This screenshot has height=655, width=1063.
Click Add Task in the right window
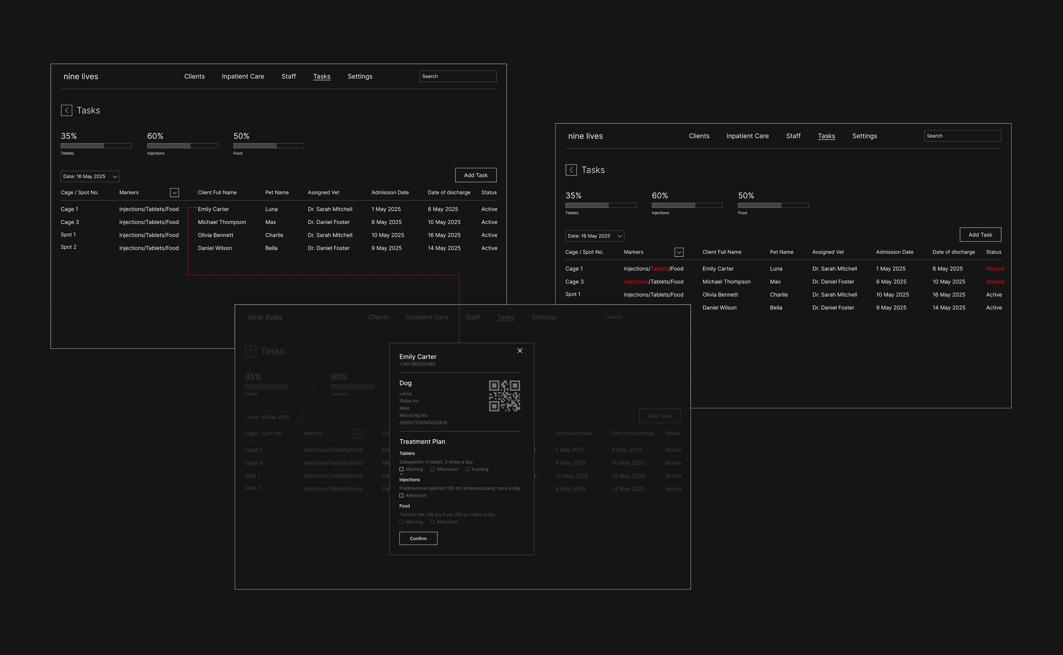click(x=980, y=235)
